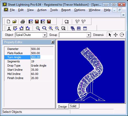The height and width of the screenshot is (116, 128).
Task: Select the Segments property label
Action: pyautogui.click(x=14, y=61)
